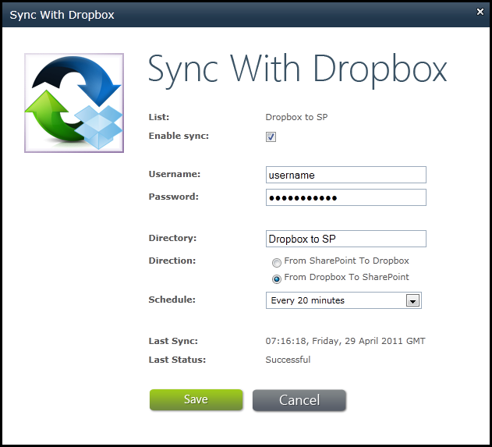Click the Schedule label
This screenshot has width=492, height=447.
coord(172,300)
